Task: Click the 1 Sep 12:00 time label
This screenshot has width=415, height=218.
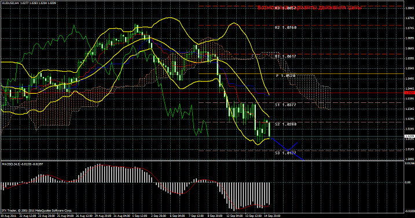Action: point(139,216)
